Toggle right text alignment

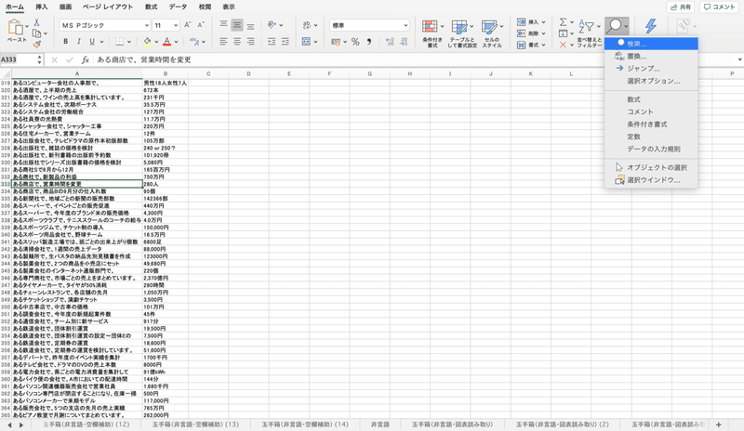(x=250, y=42)
